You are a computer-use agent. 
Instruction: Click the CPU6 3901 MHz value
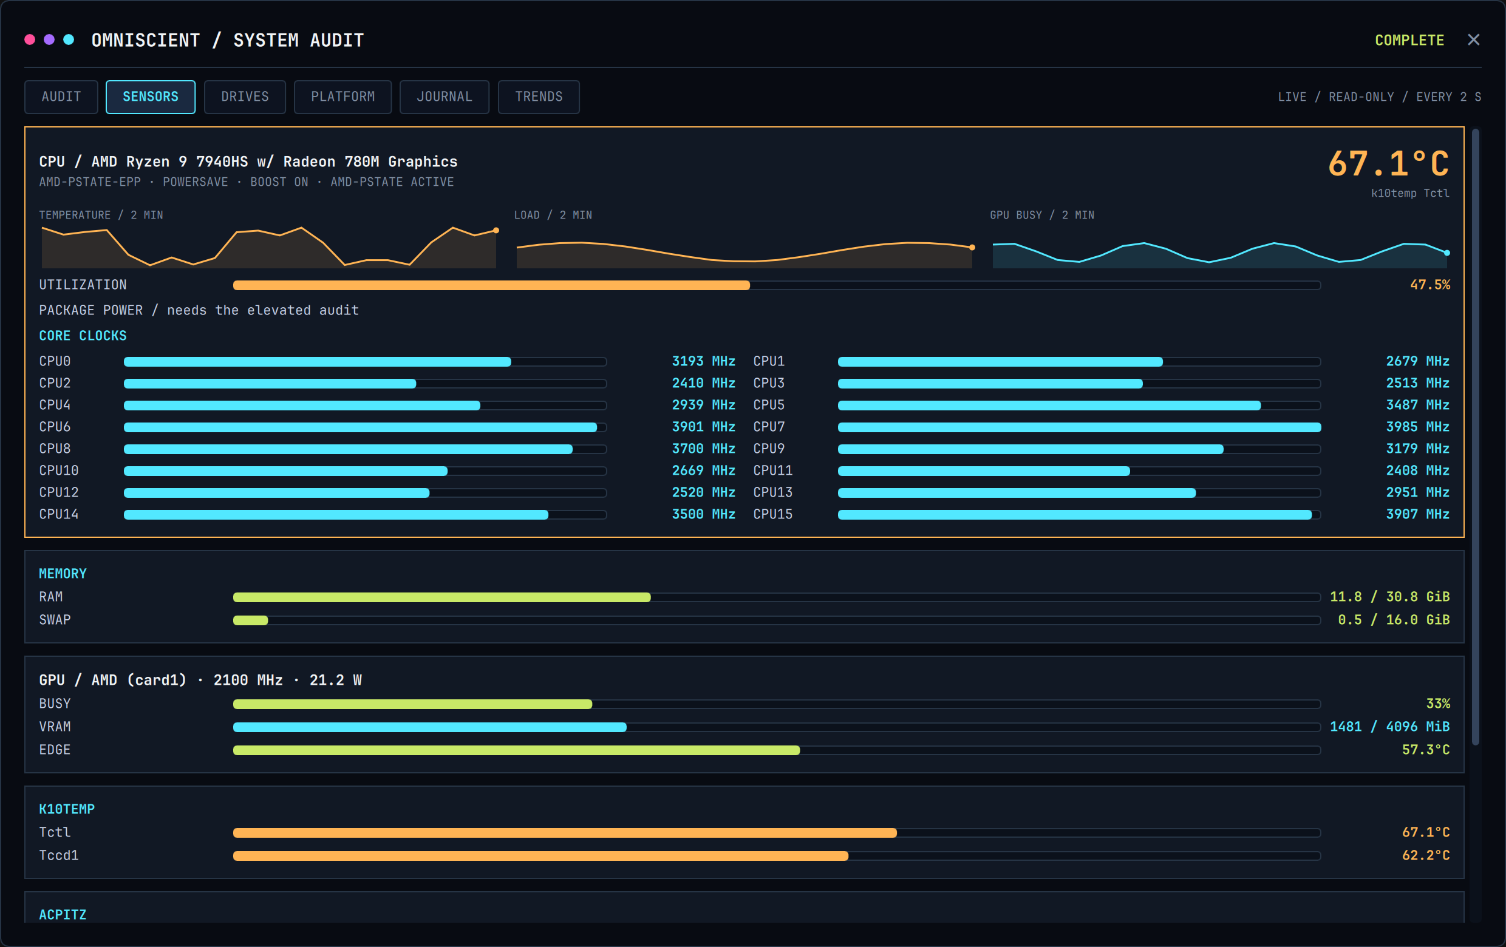click(704, 427)
